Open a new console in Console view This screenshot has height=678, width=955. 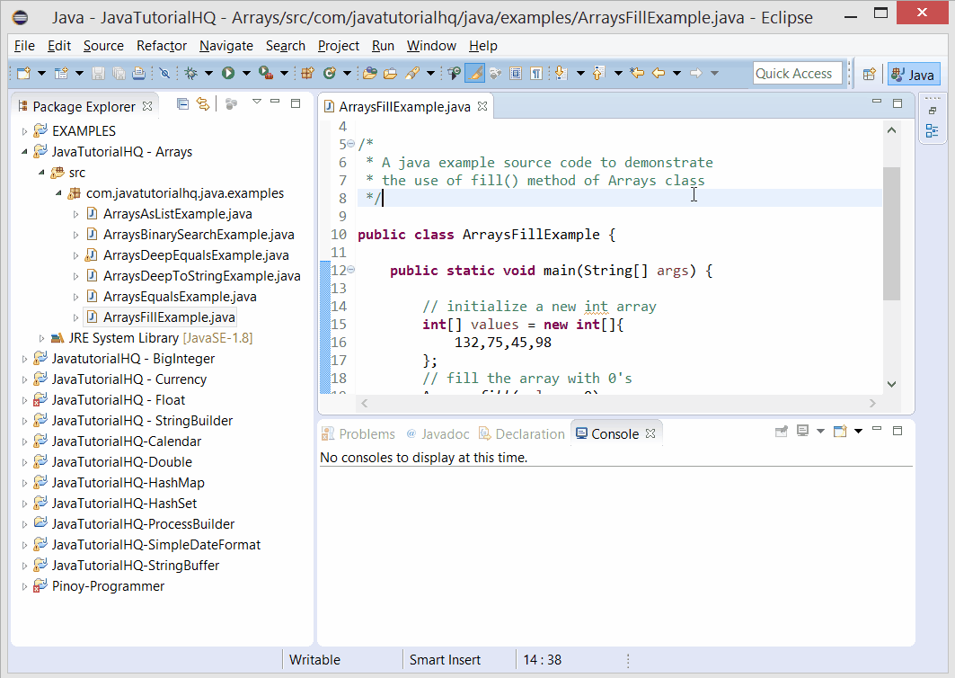point(839,431)
